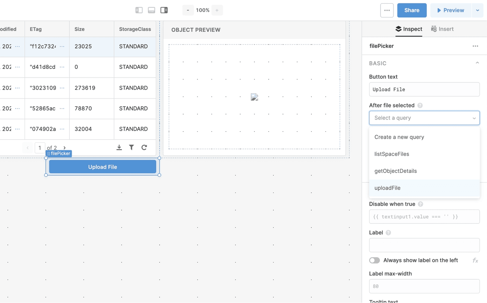This screenshot has height=303, width=487.
Task: Toggle the left panel layout icon
Action: (x=139, y=10)
